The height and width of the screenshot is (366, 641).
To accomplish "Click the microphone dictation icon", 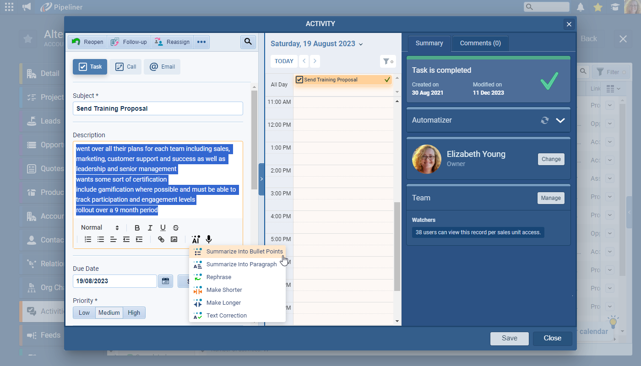I will 209,239.
